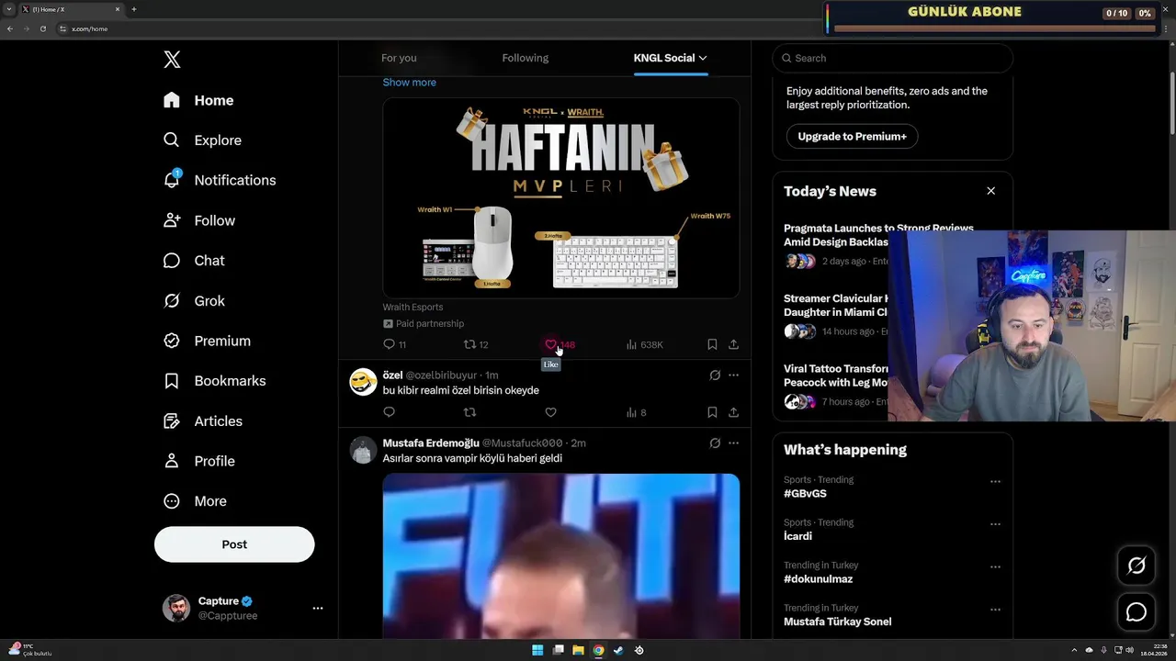The height and width of the screenshot is (661, 1176).
Task: Open the More menu in the sidebar
Action: coord(195,501)
